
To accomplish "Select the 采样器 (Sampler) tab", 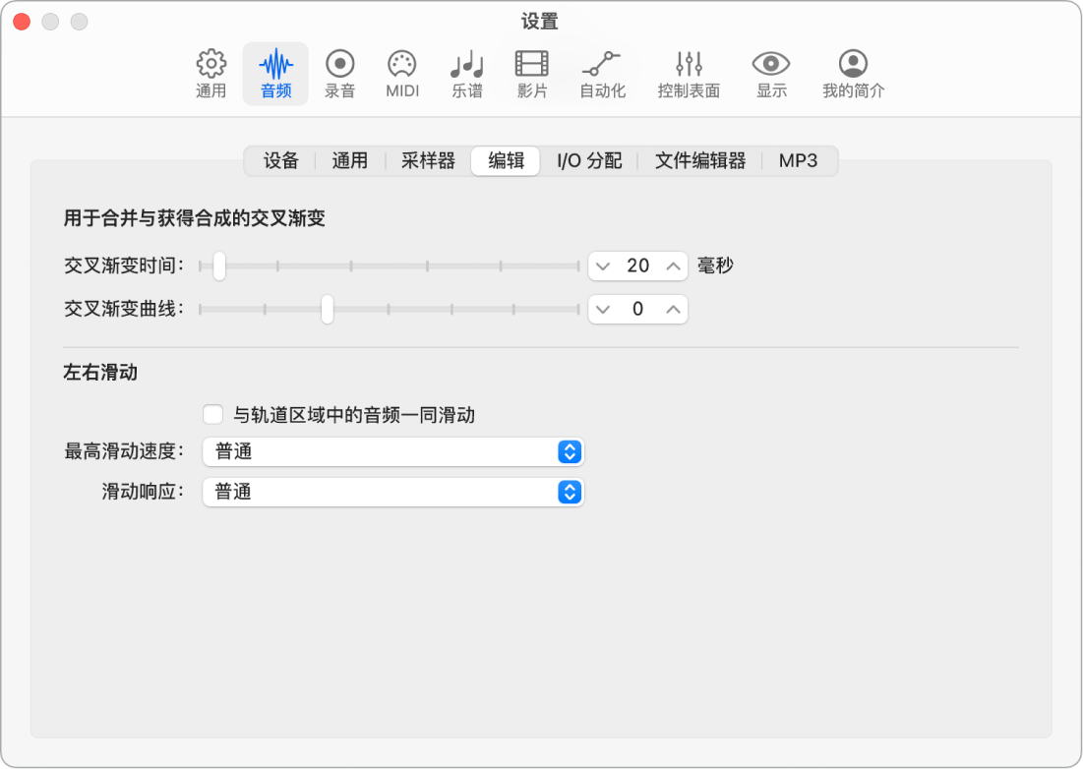I will [x=427, y=160].
